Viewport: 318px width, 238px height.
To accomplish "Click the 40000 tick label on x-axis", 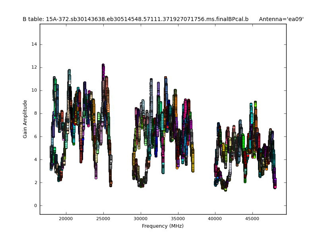I will click(215, 219).
